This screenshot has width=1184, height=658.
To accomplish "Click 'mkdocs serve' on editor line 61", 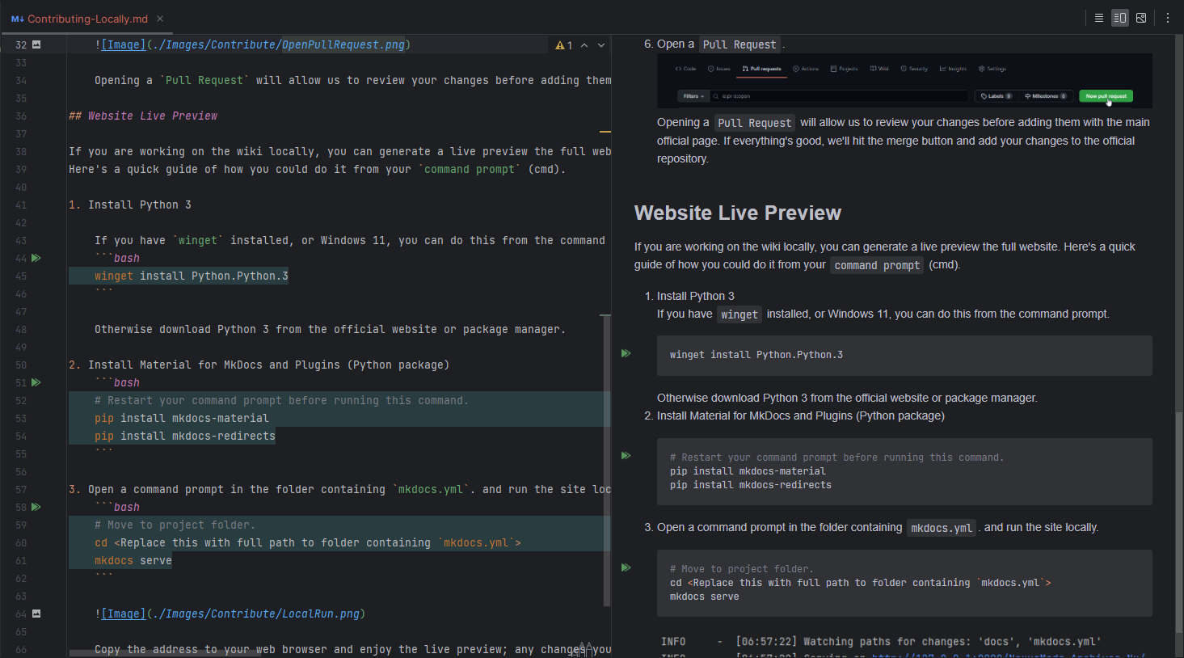I will [133, 560].
